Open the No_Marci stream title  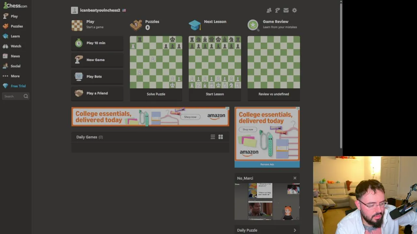click(245, 178)
